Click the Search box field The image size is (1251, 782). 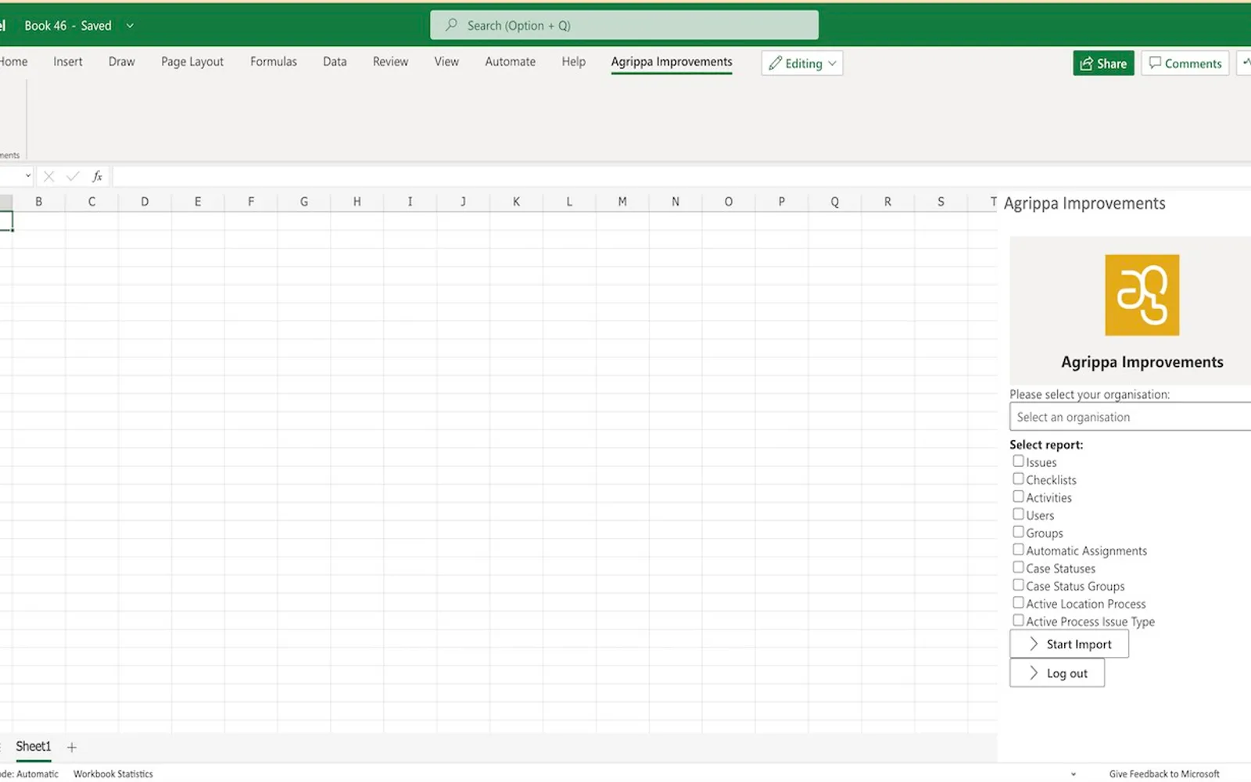pyautogui.click(x=624, y=25)
